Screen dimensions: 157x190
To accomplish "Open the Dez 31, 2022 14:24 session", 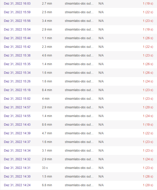I will (17, 185).
